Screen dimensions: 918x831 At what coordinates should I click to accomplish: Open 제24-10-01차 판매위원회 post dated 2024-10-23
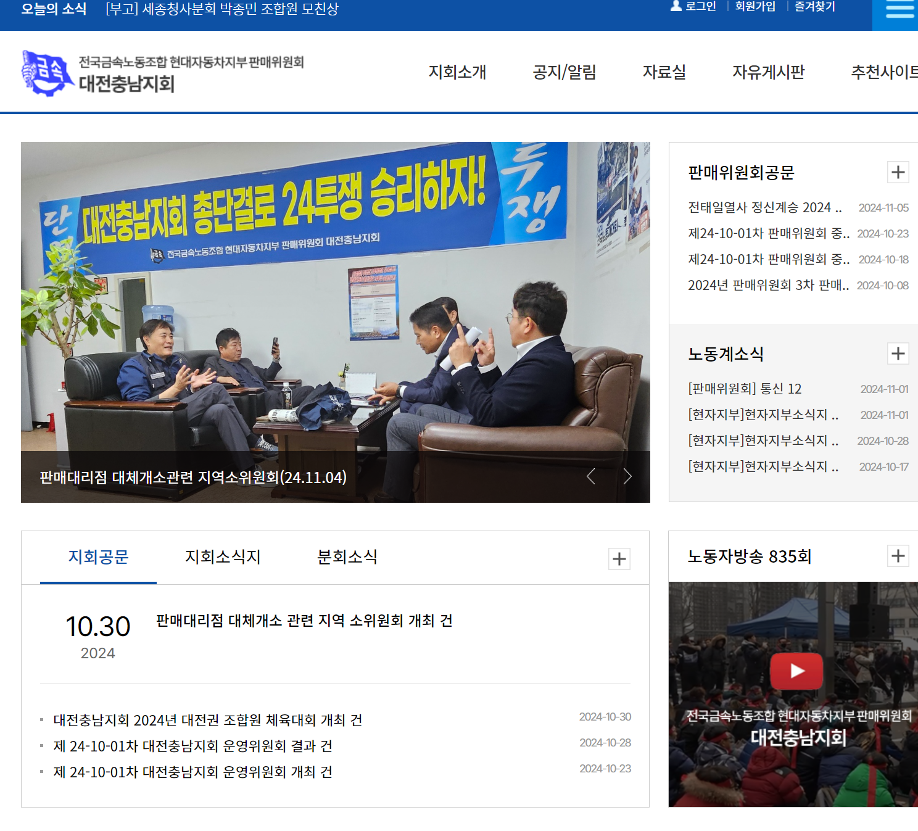pos(769,234)
